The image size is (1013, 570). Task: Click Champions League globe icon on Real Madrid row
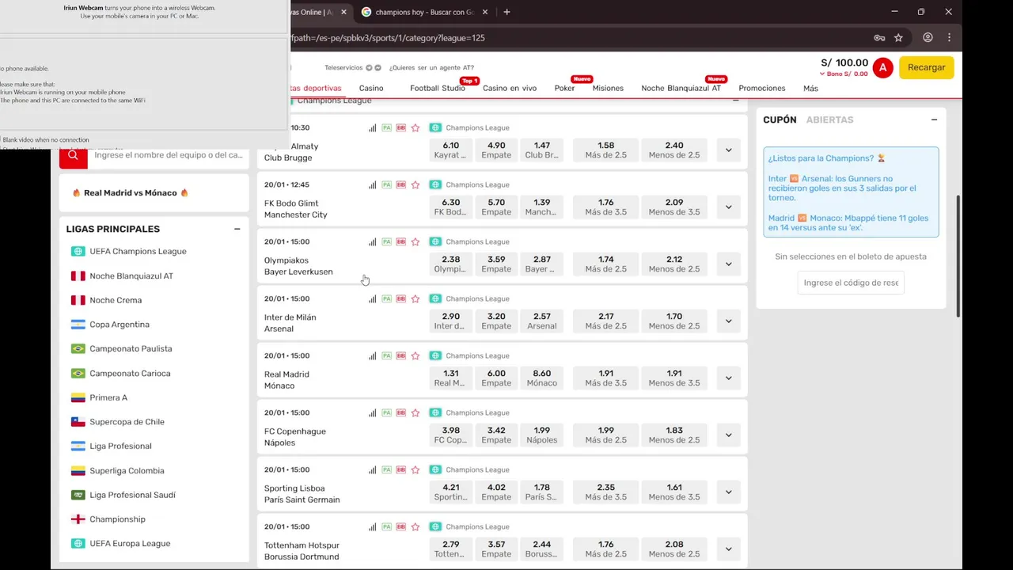pos(435,356)
